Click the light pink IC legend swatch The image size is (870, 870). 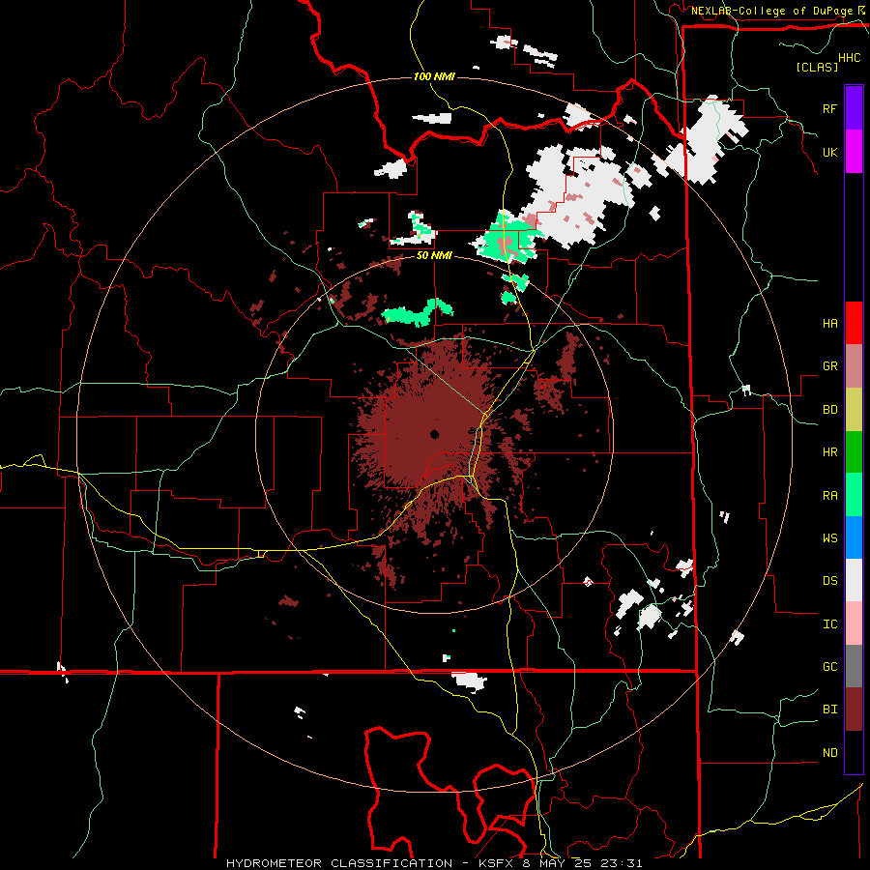[854, 623]
